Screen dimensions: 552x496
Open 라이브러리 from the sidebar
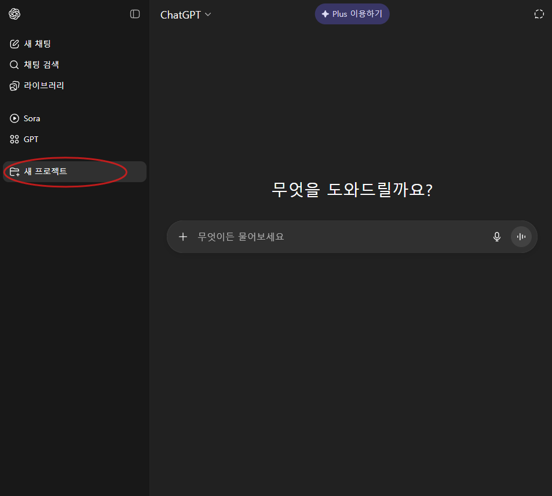[44, 86]
